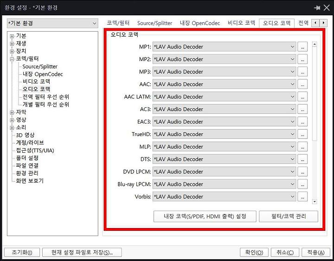The height and width of the screenshot is (261, 334).
Task: Select the 오디오 코덱 tab
Action: pos(276,23)
